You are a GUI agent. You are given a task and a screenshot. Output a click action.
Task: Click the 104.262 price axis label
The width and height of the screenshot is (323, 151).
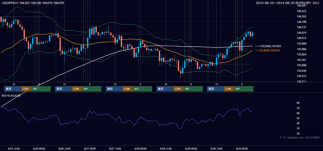pos(302,16)
